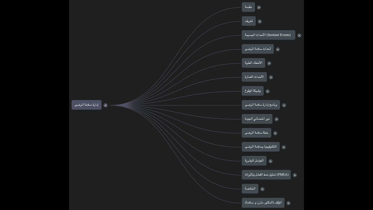Select the العوامل البشرية node
The width and height of the screenshot is (373, 210).
click(254, 161)
